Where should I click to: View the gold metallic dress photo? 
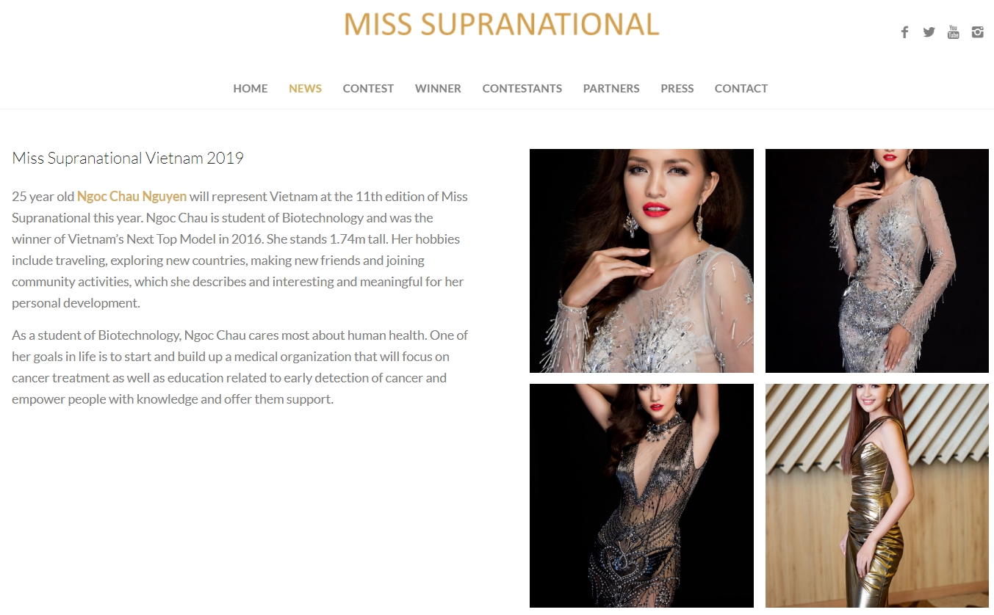click(877, 495)
